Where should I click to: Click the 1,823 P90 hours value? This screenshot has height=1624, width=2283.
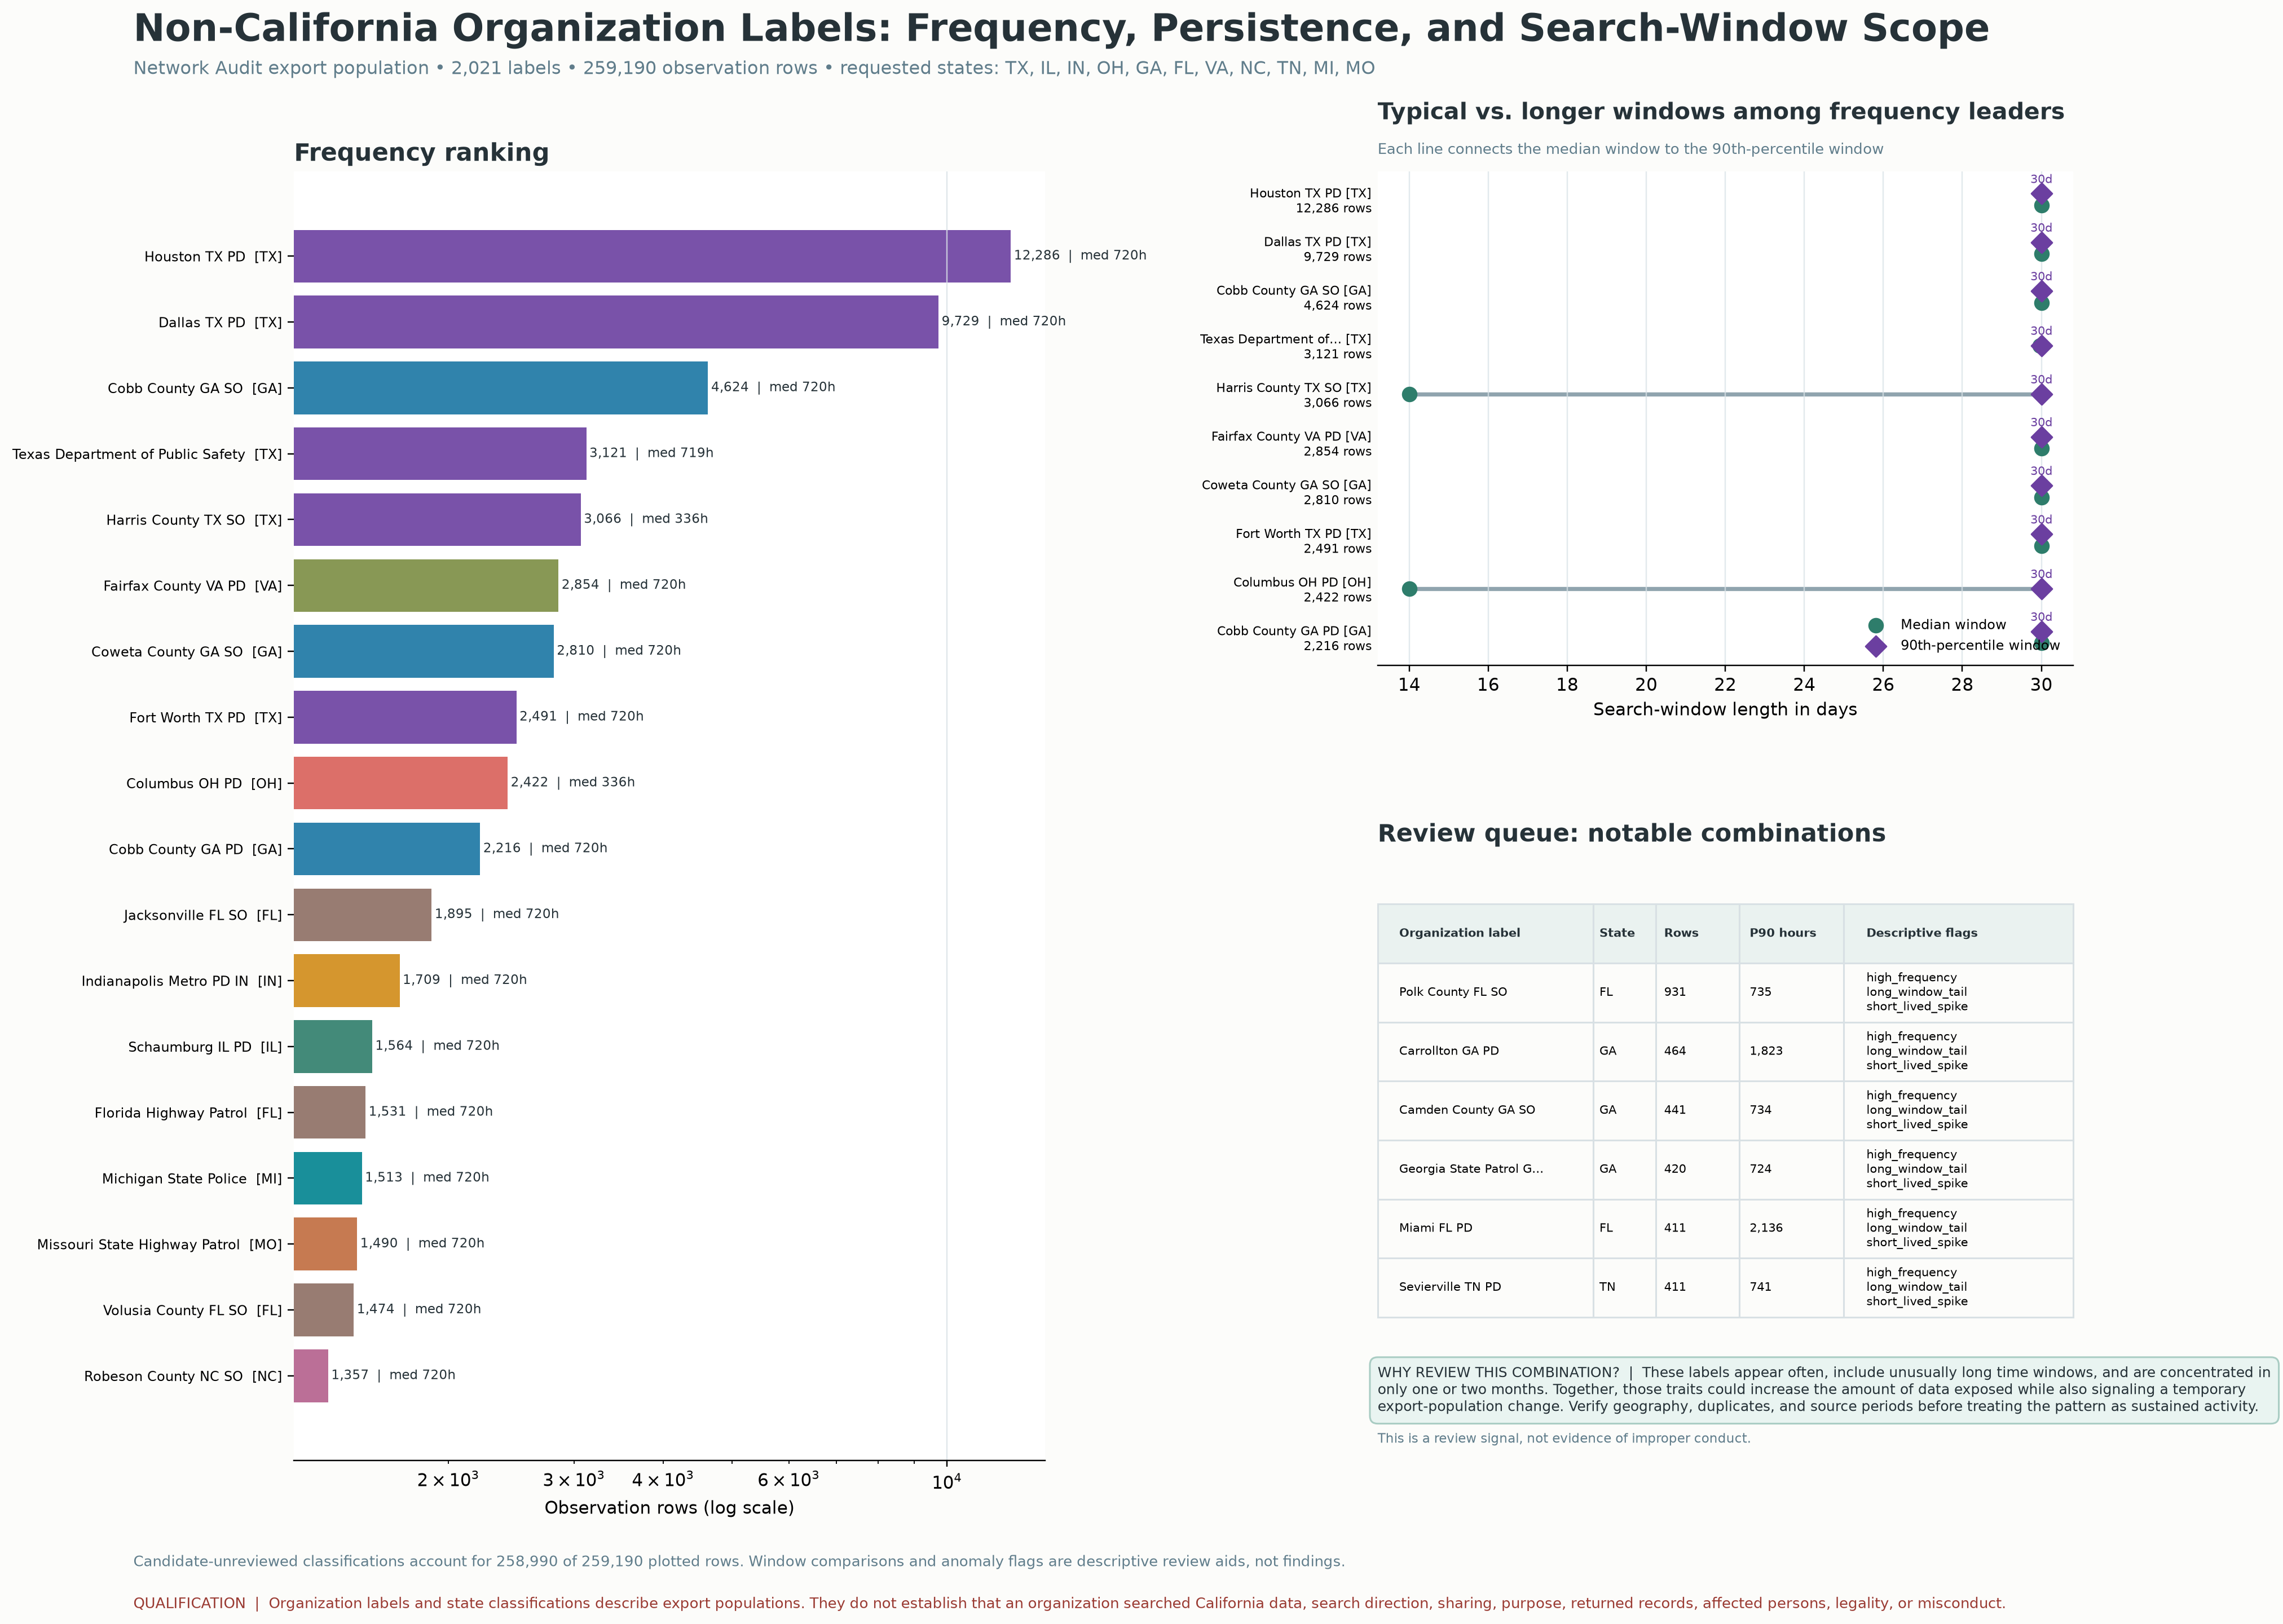tap(1766, 1051)
